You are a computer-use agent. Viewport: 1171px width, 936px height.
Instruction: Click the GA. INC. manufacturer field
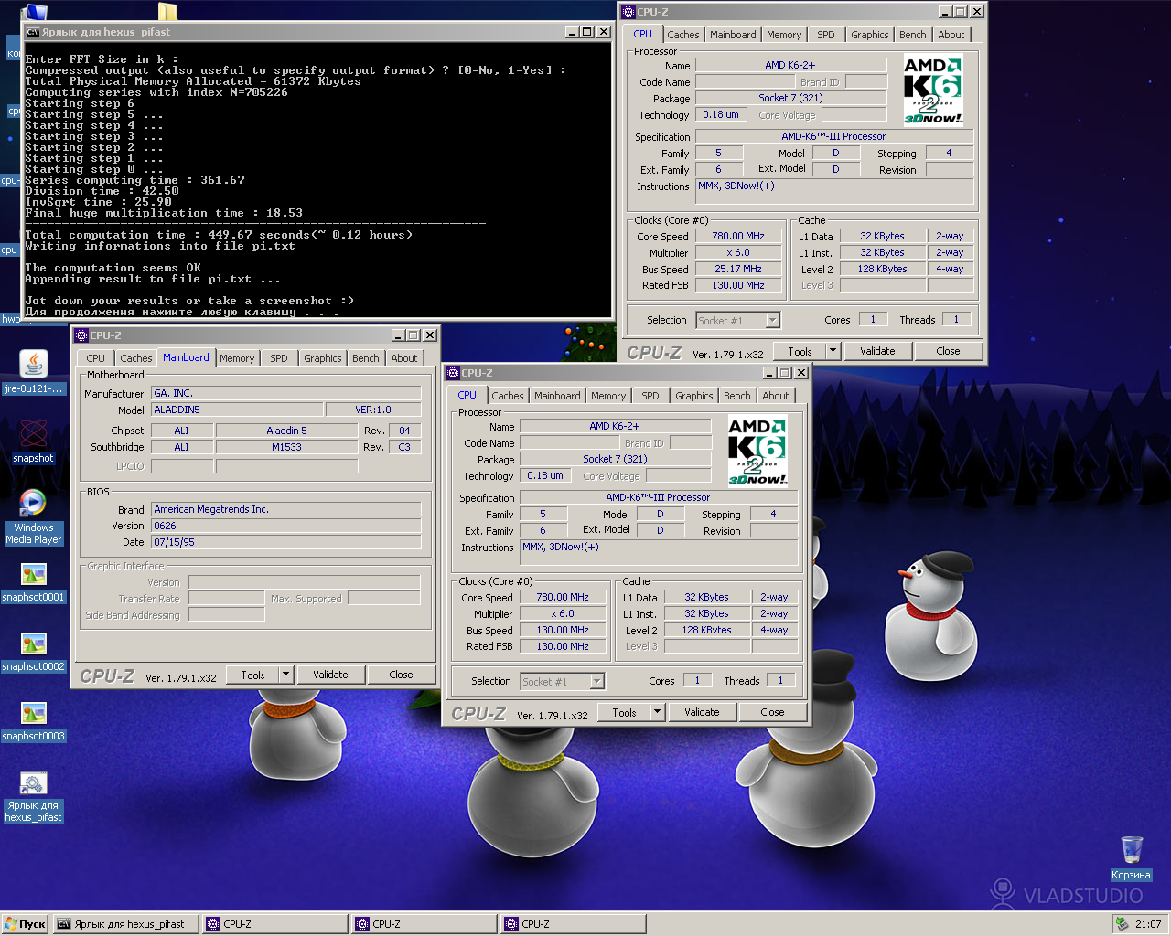tap(286, 393)
